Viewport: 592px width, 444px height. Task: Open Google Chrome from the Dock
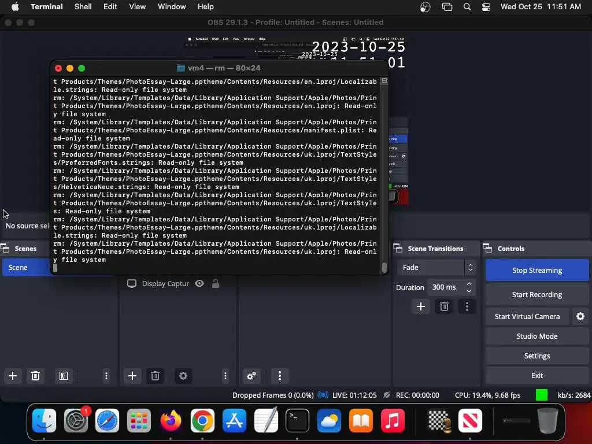[202, 420]
